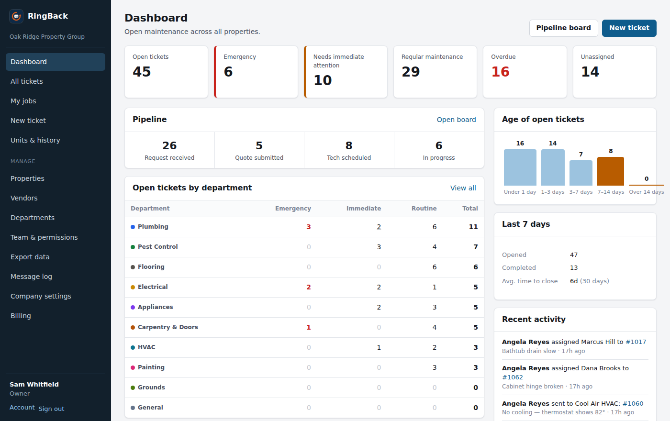
Task: Select Export data
Action: point(56,257)
